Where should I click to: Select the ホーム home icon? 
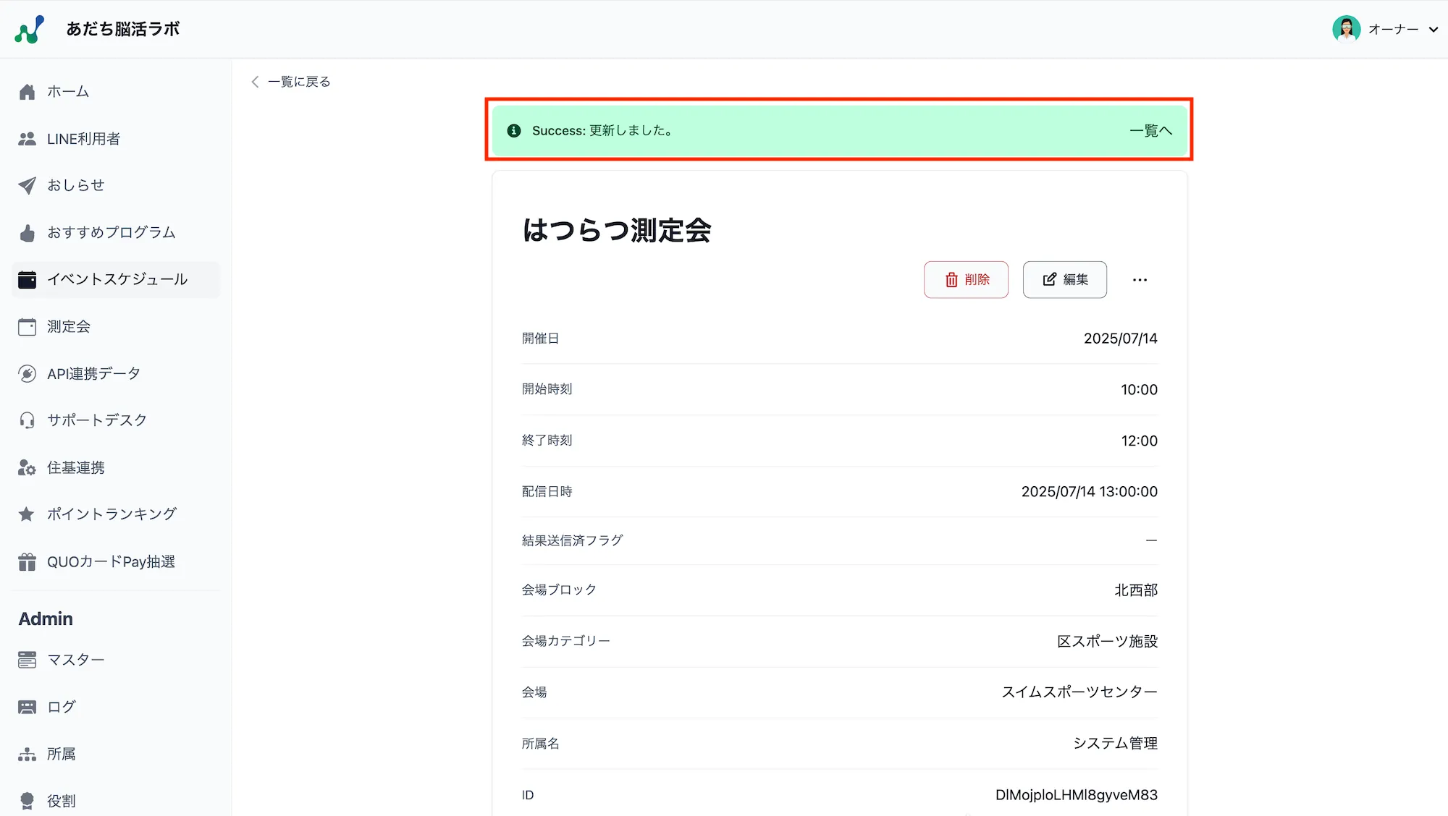click(x=27, y=91)
